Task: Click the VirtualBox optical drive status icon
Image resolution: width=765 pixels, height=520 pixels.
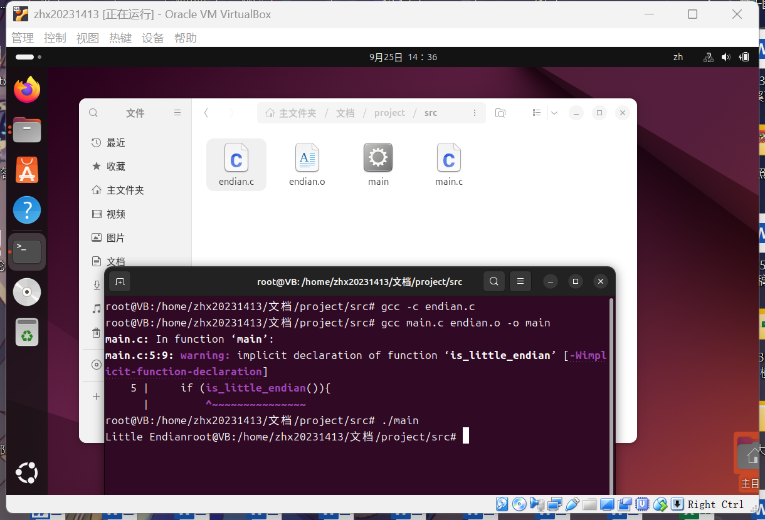Action: [x=519, y=504]
